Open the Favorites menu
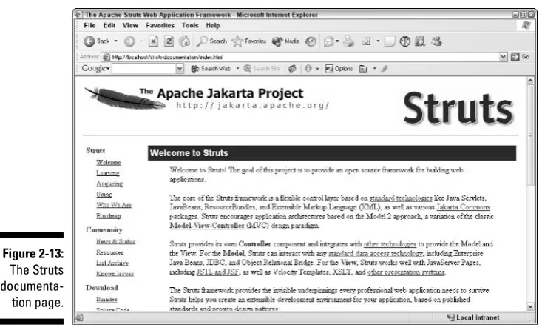Screen dimensions: 542x330 (160, 26)
